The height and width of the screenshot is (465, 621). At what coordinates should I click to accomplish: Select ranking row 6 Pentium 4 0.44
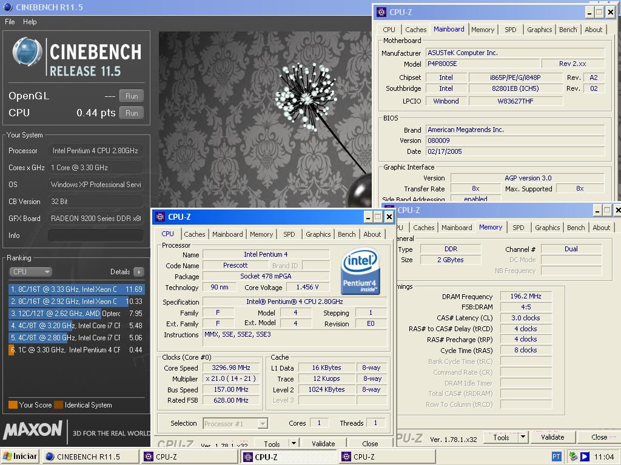pyautogui.click(x=76, y=350)
